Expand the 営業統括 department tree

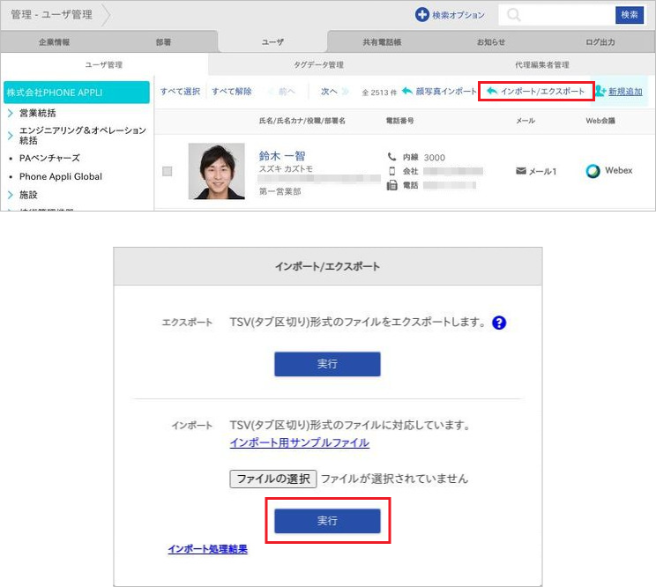[10, 113]
